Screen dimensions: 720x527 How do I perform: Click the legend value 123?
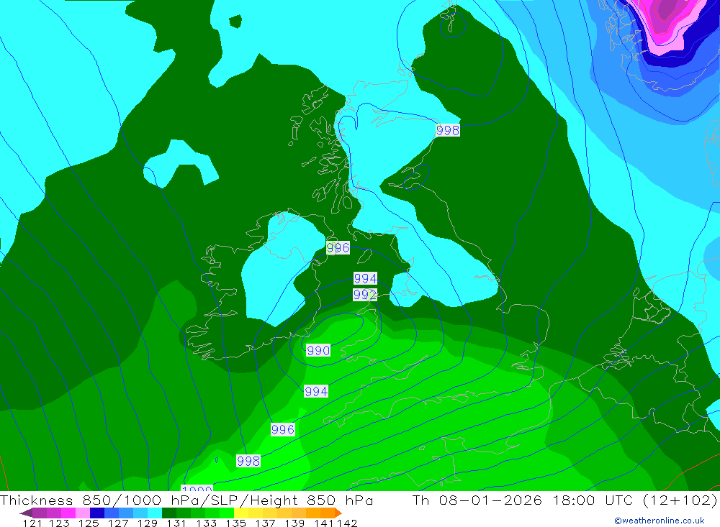click(58, 523)
